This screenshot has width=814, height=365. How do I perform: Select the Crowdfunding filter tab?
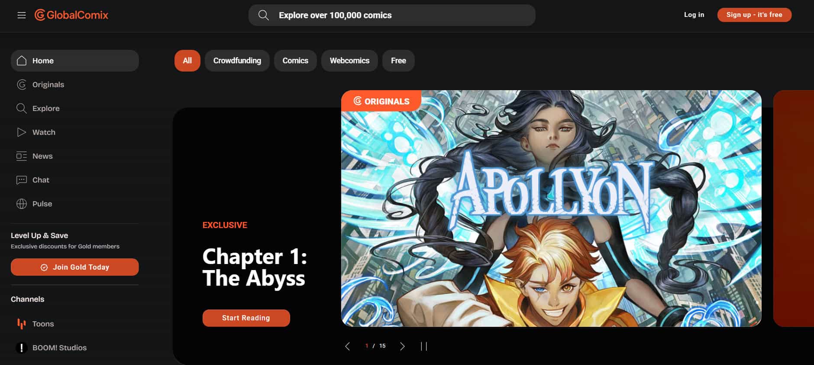pyautogui.click(x=237, y=61)
